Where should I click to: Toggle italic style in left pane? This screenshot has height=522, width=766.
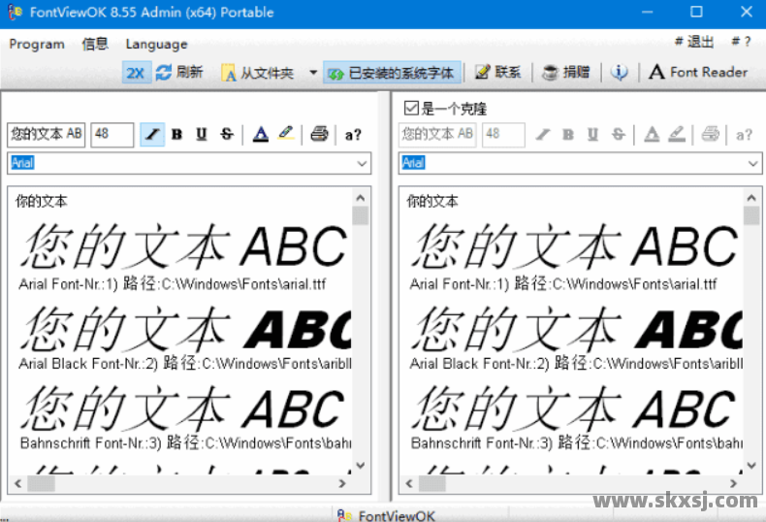point(152,135)
